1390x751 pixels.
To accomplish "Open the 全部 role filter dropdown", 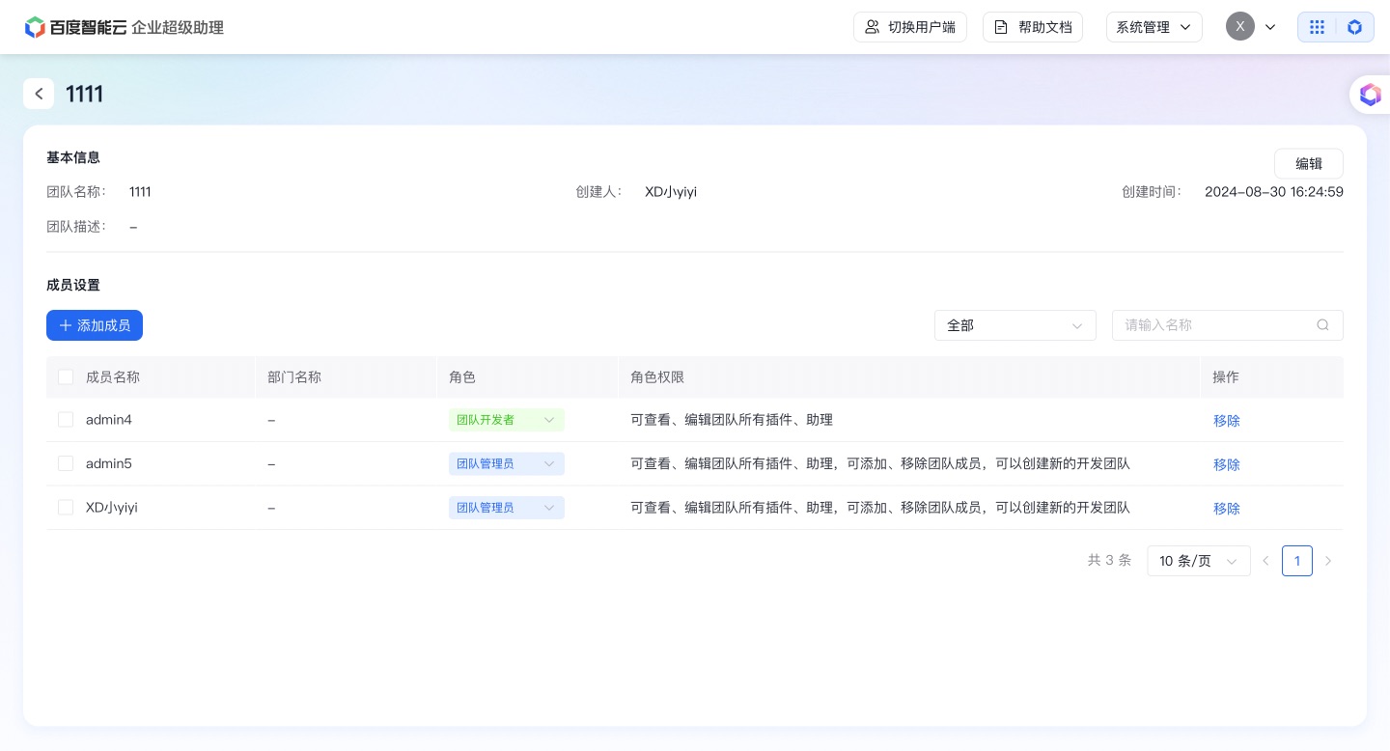I will coord(1015,325).
